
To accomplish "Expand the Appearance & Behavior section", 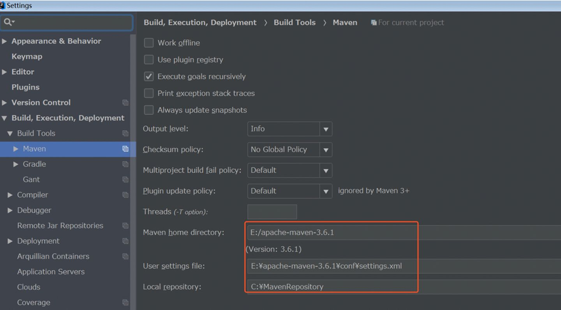I will (5, 41).
